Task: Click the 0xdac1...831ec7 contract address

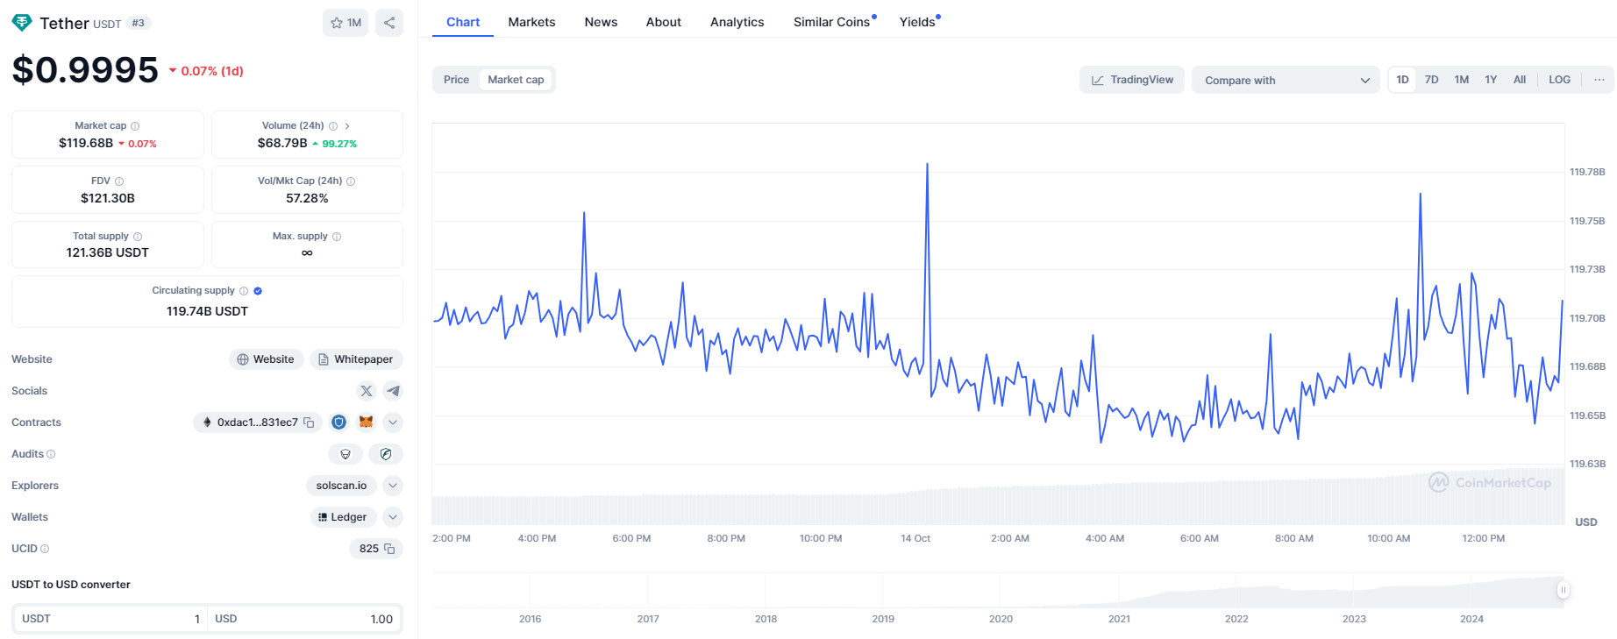Action: [257, 422]
